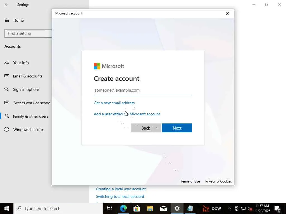Click the blue Next button
This screenshot has height=214, width=286.
[177, 128]
